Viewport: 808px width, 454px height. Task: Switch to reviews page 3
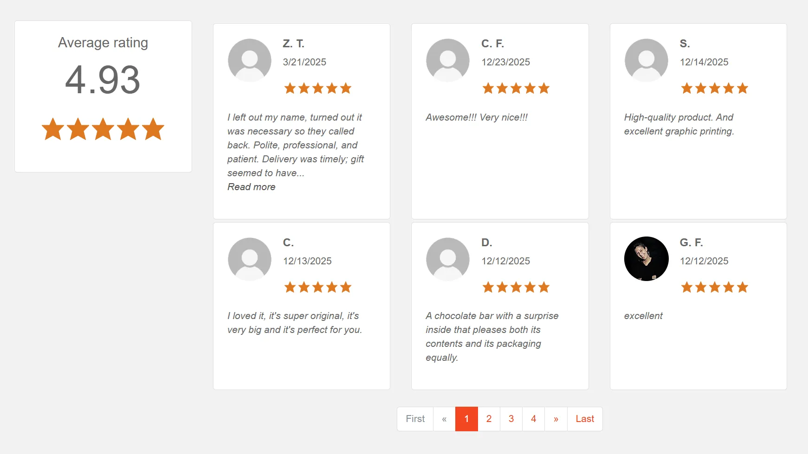[x=511, y=419]
